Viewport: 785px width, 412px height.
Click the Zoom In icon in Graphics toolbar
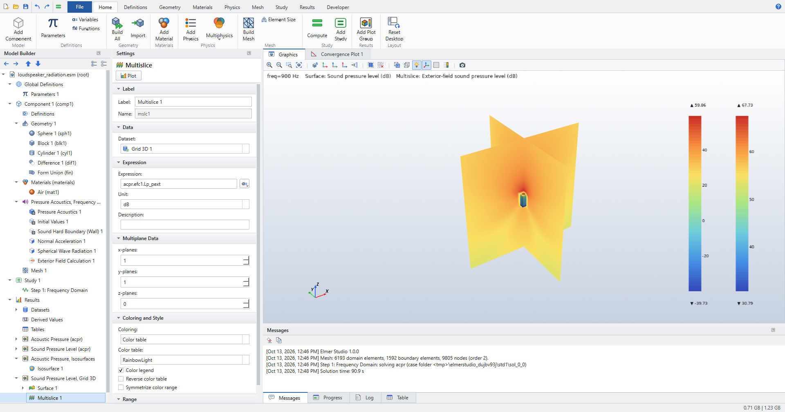click(x=269, y=65)
